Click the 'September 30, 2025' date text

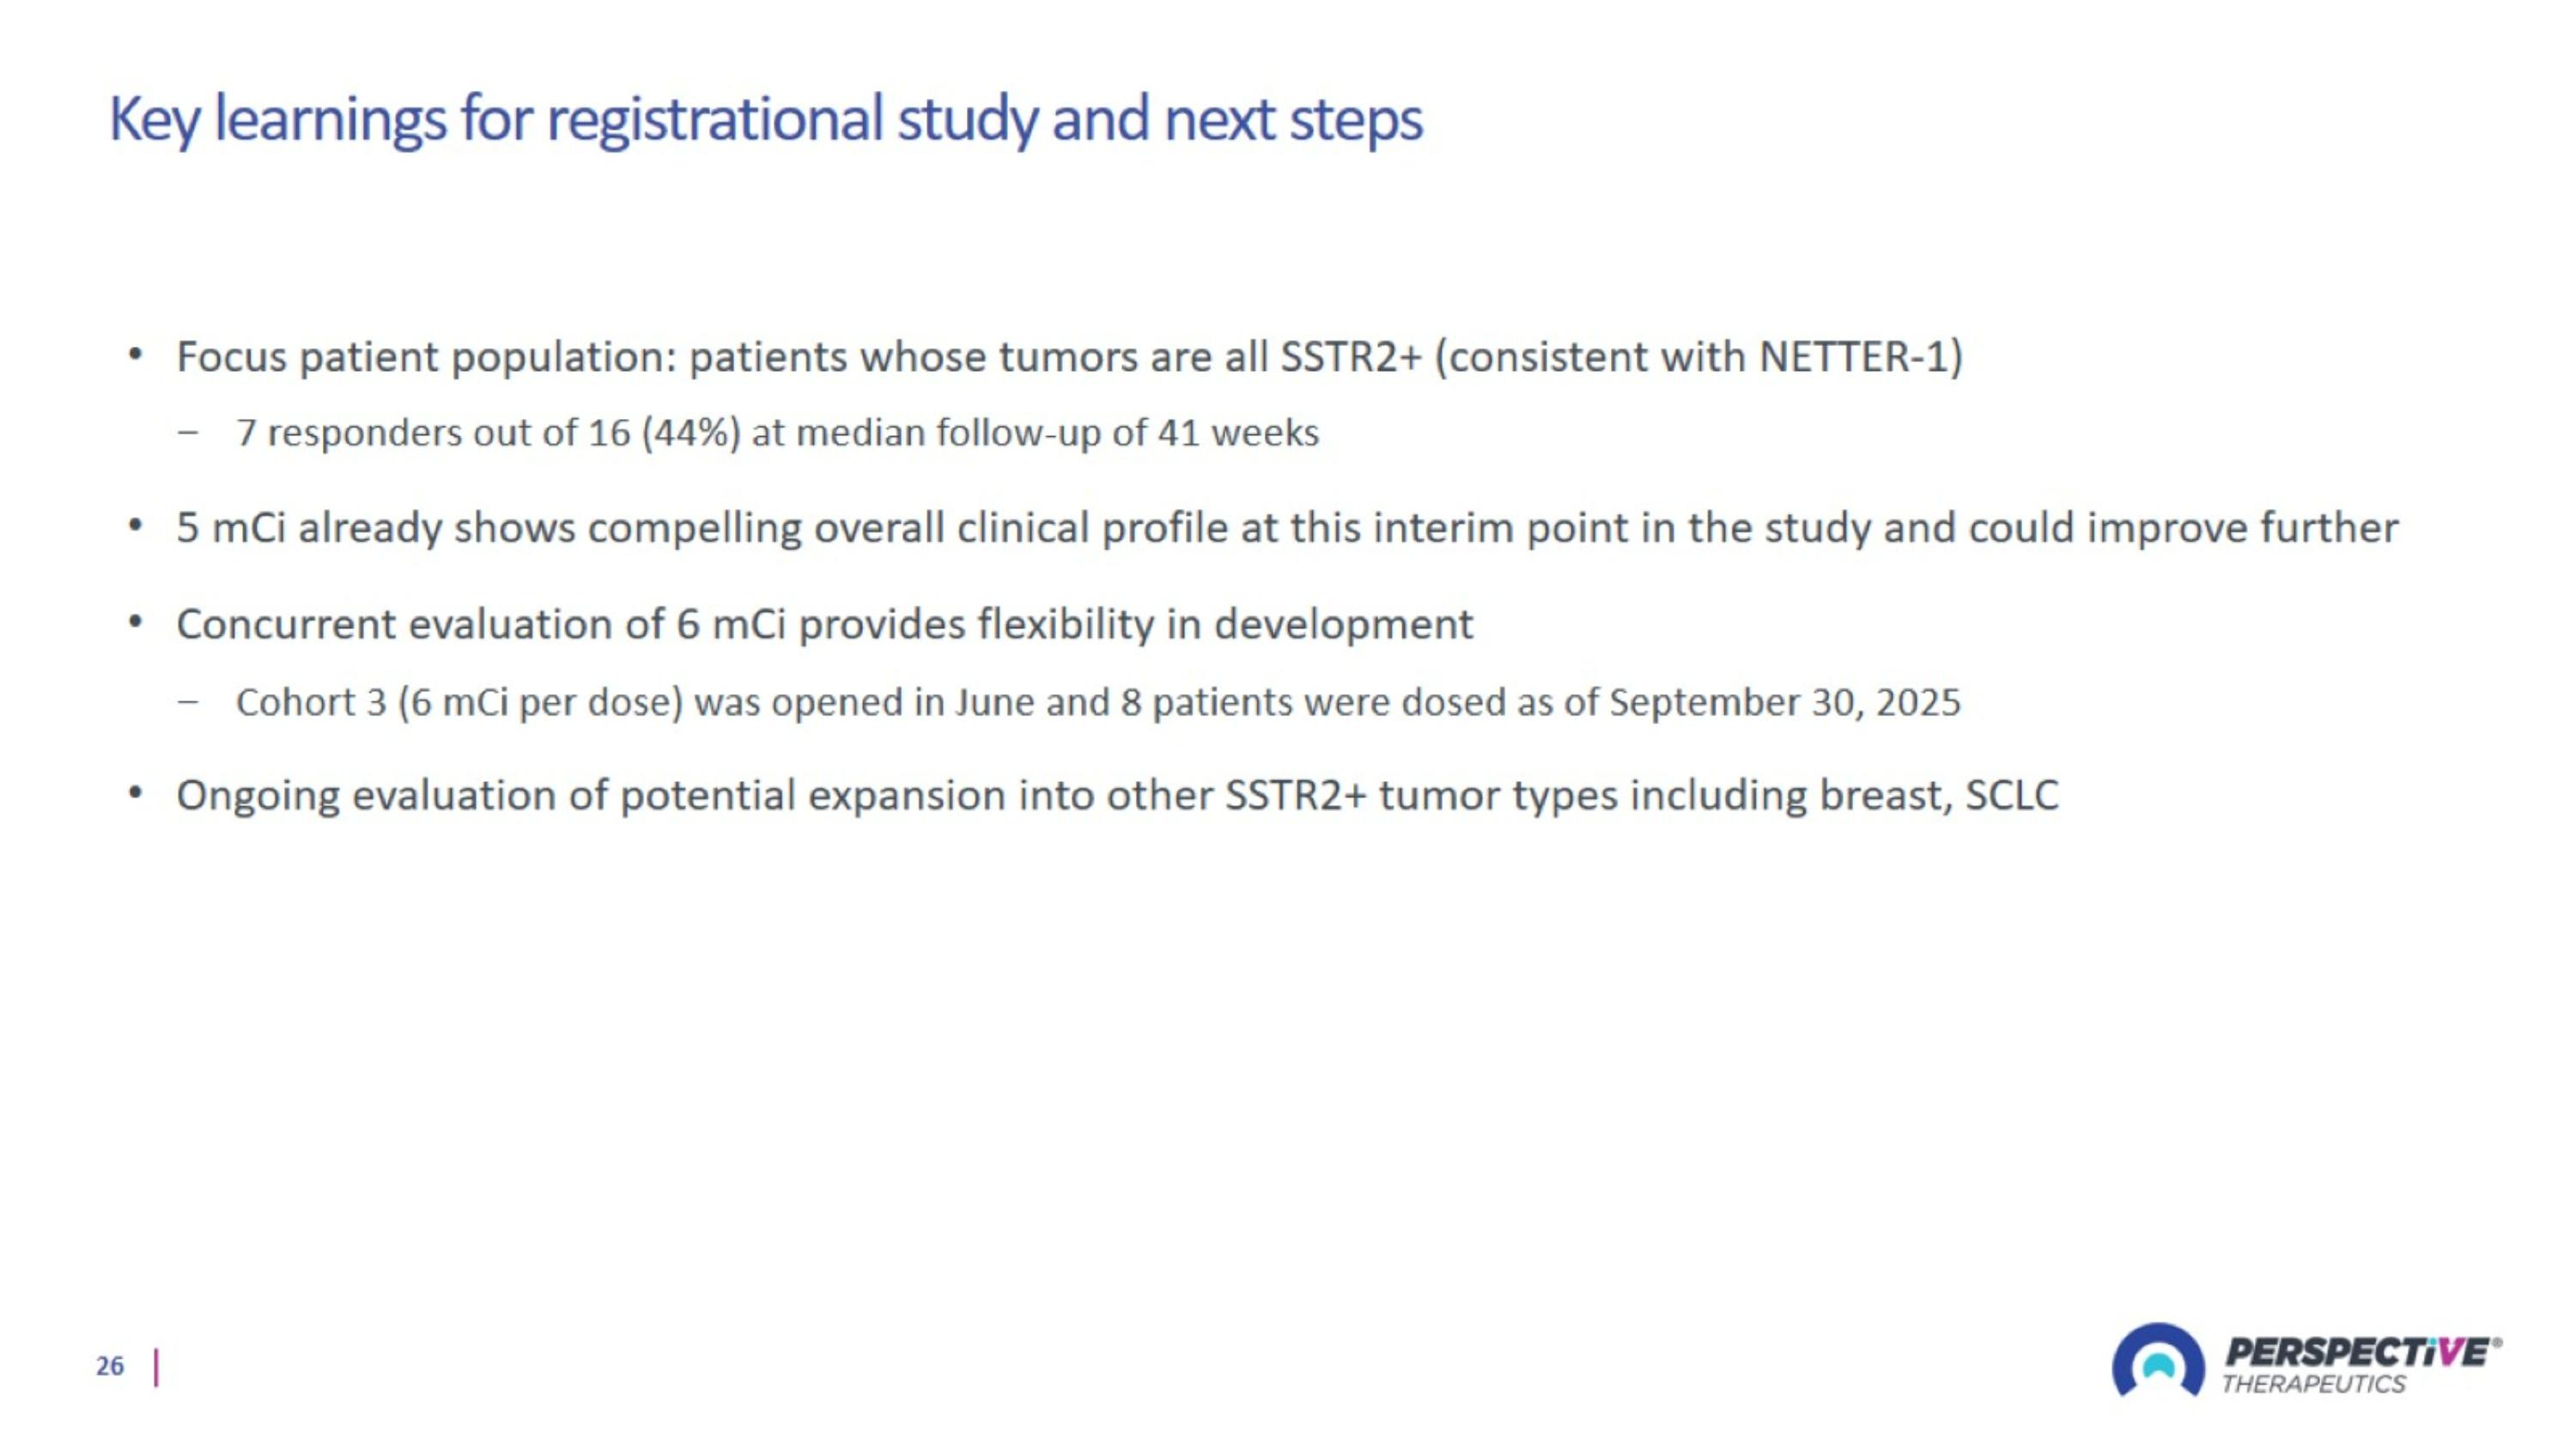click(1784, 702)
